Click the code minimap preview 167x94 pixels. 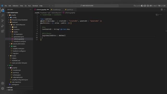(159, 15)
